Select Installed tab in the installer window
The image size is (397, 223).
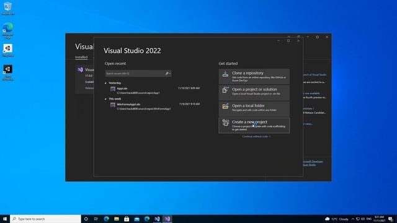tap(81, 57)
